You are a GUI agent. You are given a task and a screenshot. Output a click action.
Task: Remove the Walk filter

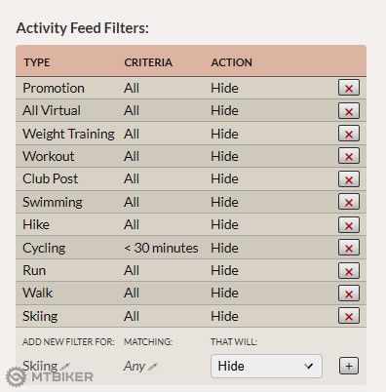coord(349,294)
